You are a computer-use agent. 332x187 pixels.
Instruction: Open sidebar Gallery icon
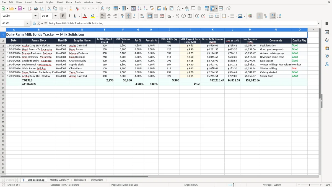327,48
